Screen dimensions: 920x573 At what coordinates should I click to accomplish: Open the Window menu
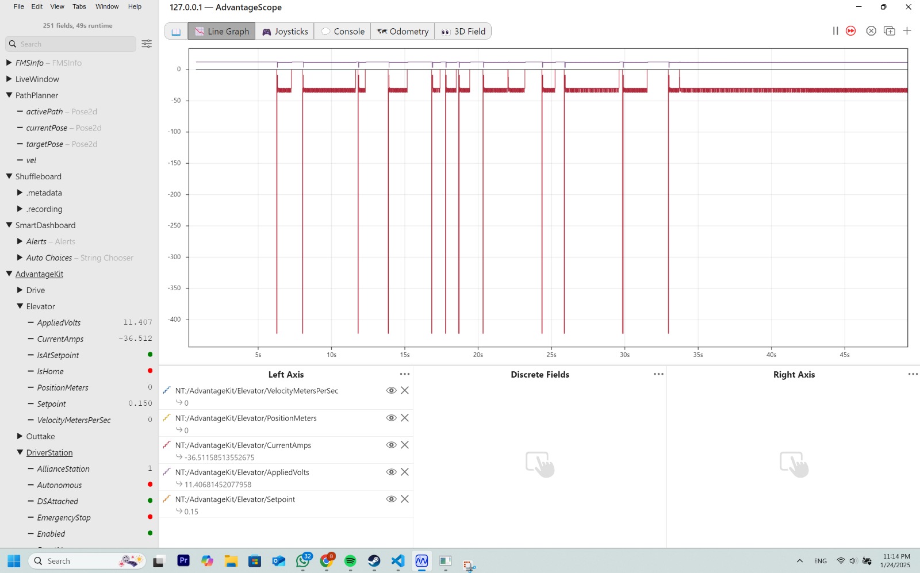[x=107, y=6]
